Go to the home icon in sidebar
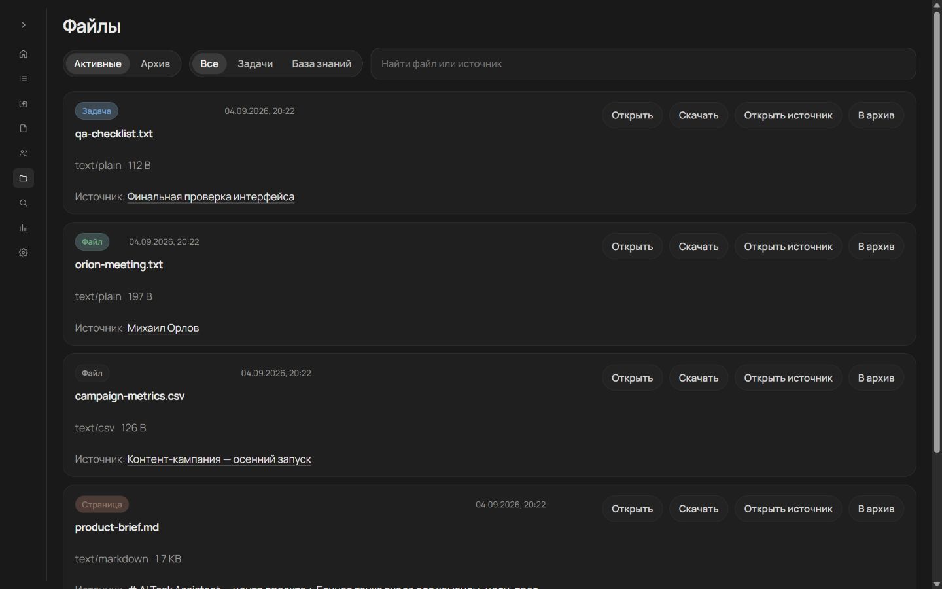This screenshot has width=942, height=589. [24, 54]
